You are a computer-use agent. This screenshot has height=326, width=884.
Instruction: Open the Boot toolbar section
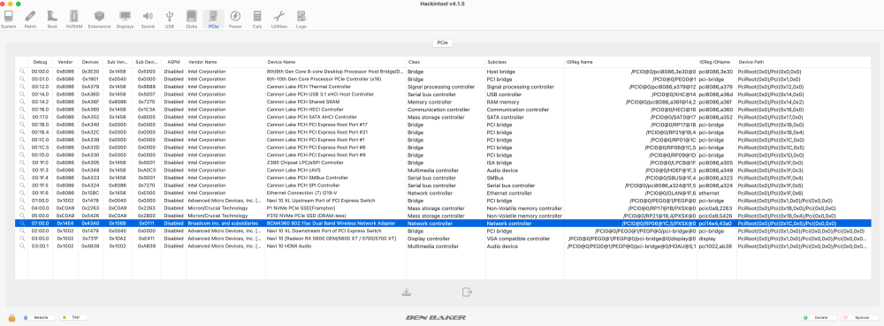pyautogui.click(x=52, y=19)
